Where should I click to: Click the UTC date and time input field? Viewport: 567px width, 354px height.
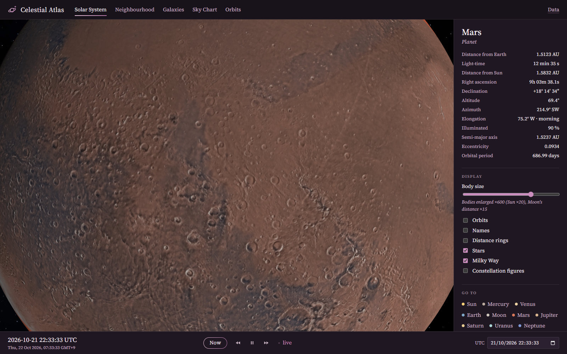click(523, 343)
